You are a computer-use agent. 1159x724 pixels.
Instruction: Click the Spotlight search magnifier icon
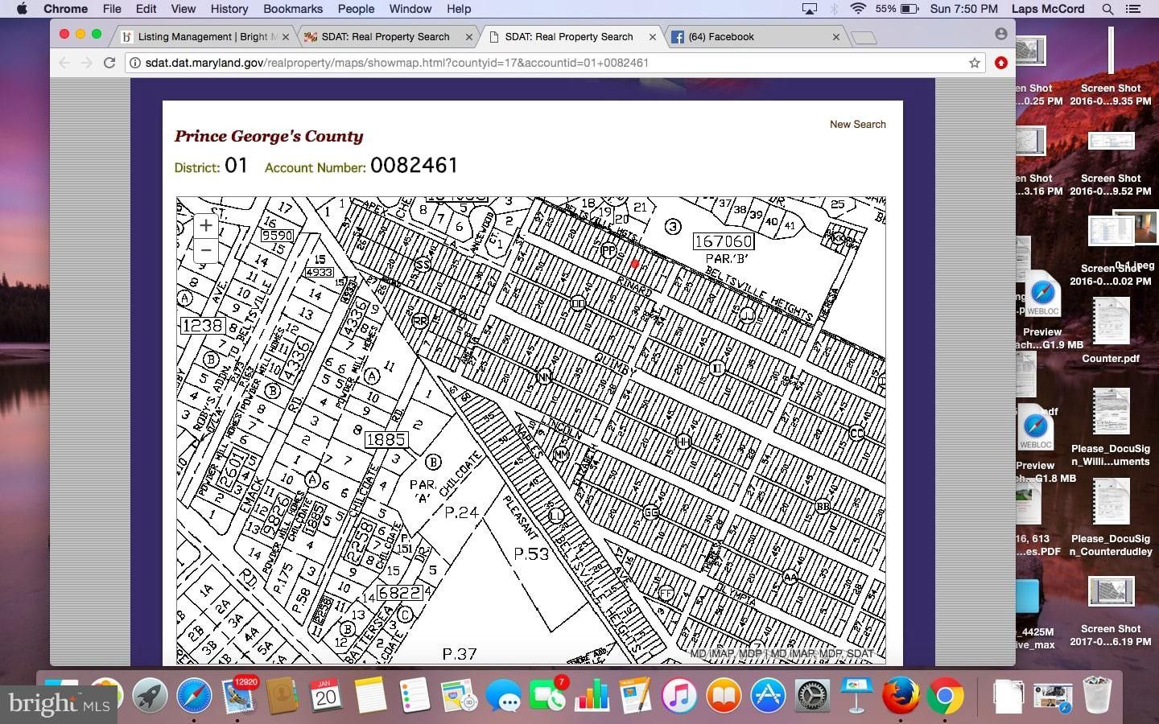pos(1108,9)
